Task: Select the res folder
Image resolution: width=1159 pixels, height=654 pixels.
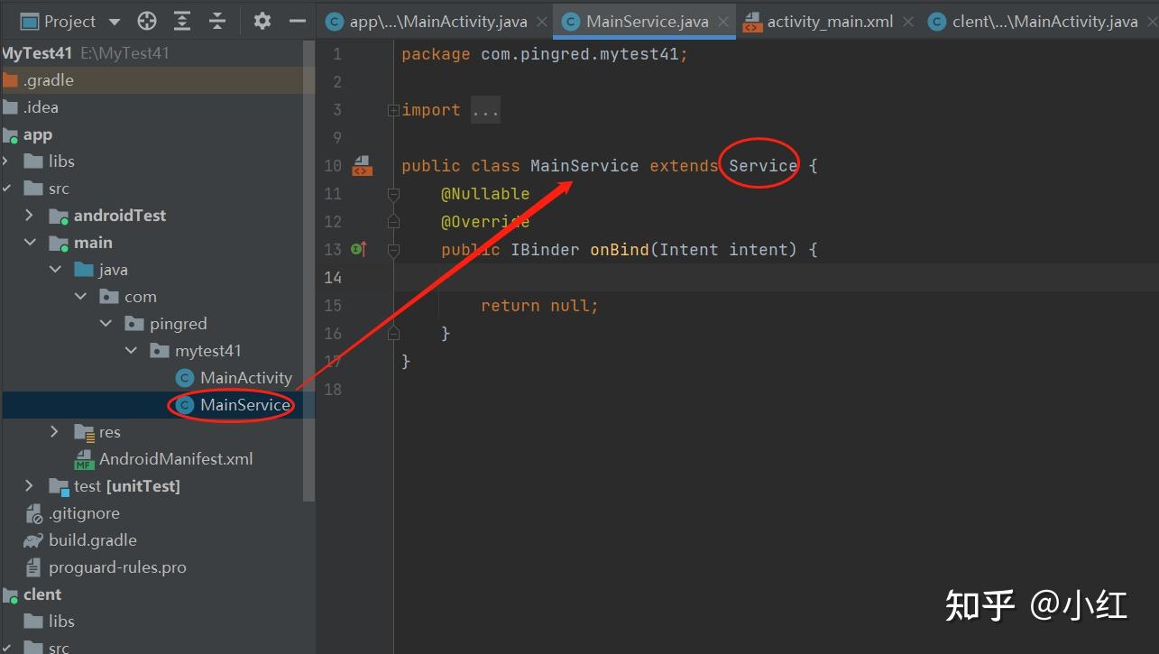Action: pos(109,432)
